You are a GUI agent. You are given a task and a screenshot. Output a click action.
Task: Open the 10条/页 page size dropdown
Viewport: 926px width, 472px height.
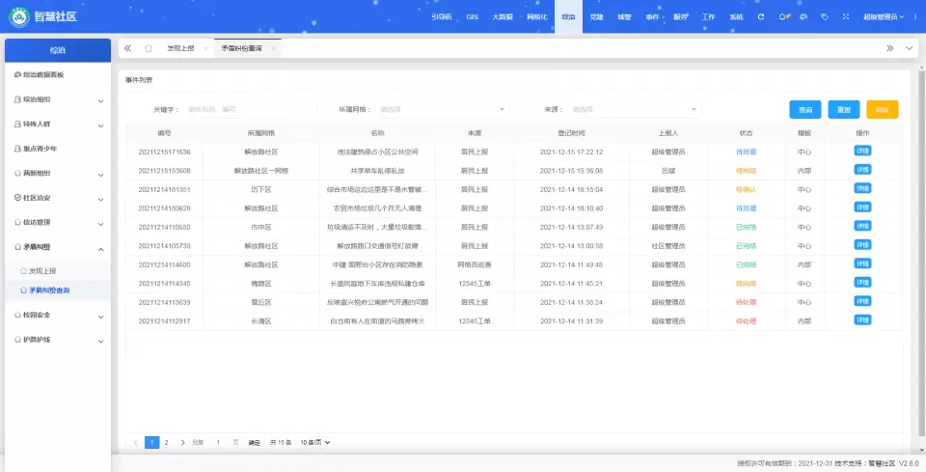coord(314,442)
